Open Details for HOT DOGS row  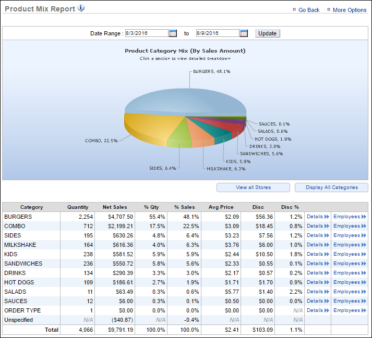coord(318,282)
